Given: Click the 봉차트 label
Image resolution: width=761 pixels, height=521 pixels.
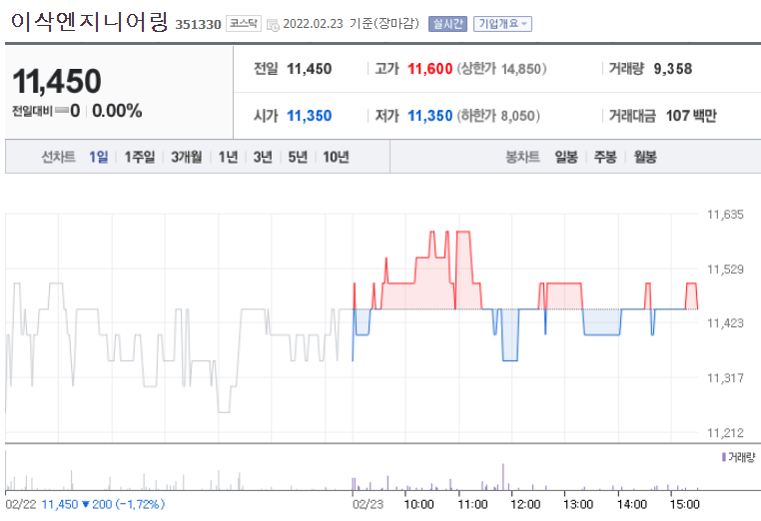Looking at the screenshot, I should [x=522, y=157].
